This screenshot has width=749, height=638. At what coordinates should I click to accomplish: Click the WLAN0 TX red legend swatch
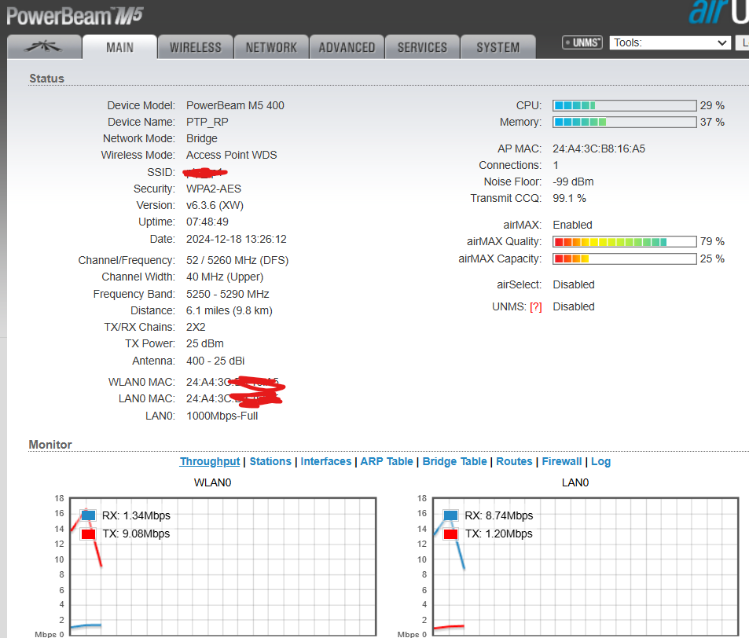[88, 534]
